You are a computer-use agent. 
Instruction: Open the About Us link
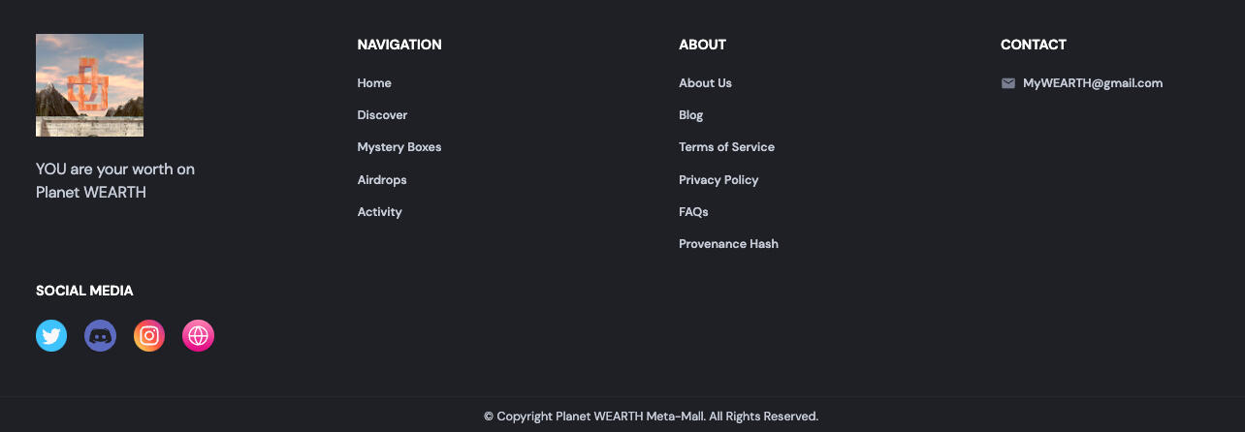coord(705,83)
